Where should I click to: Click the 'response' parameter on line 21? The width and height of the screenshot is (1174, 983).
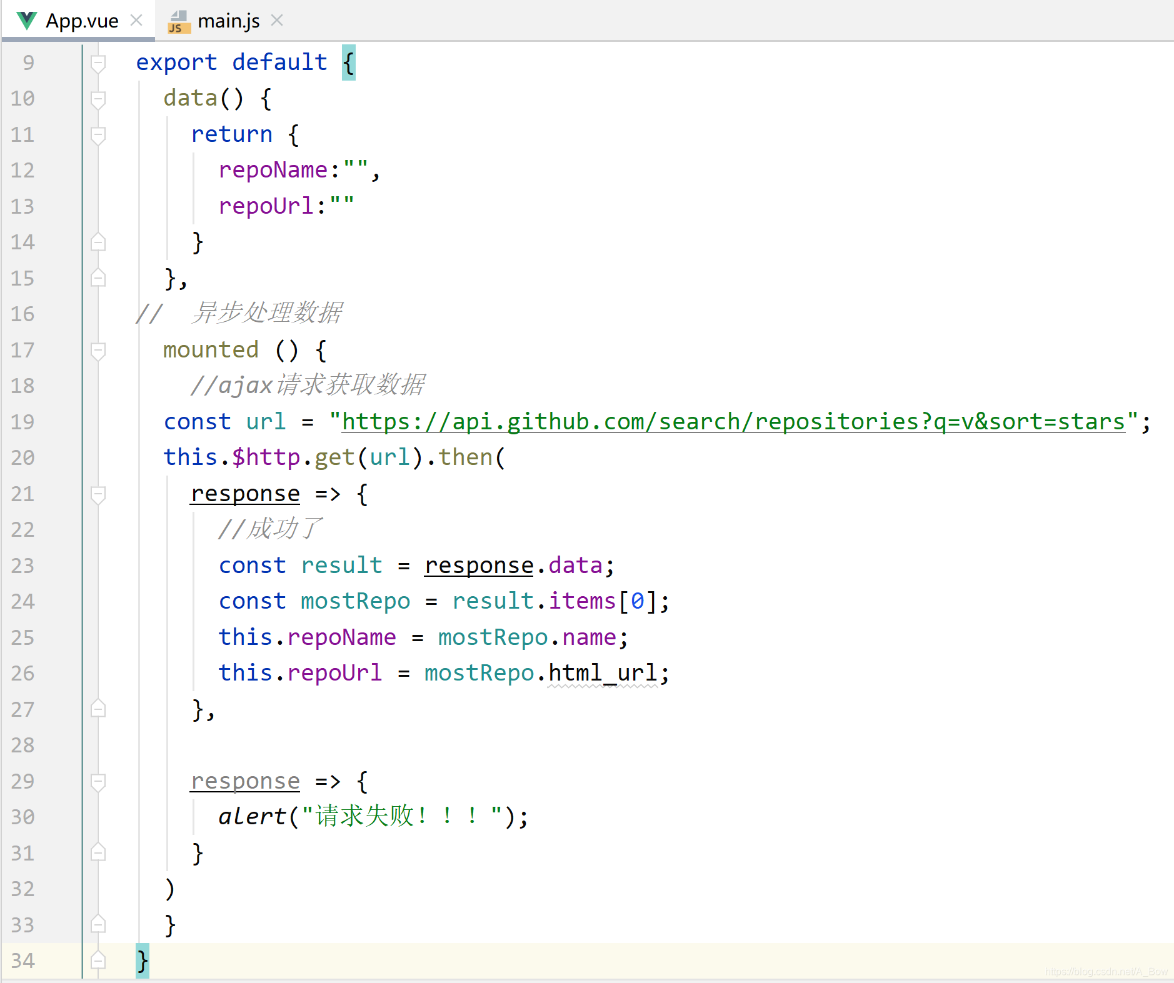245,494
